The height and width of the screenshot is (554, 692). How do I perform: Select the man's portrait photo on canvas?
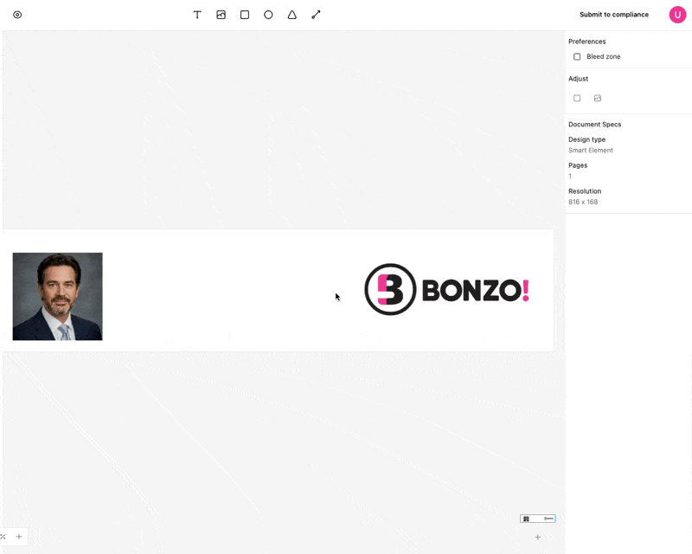coord(57,296)
